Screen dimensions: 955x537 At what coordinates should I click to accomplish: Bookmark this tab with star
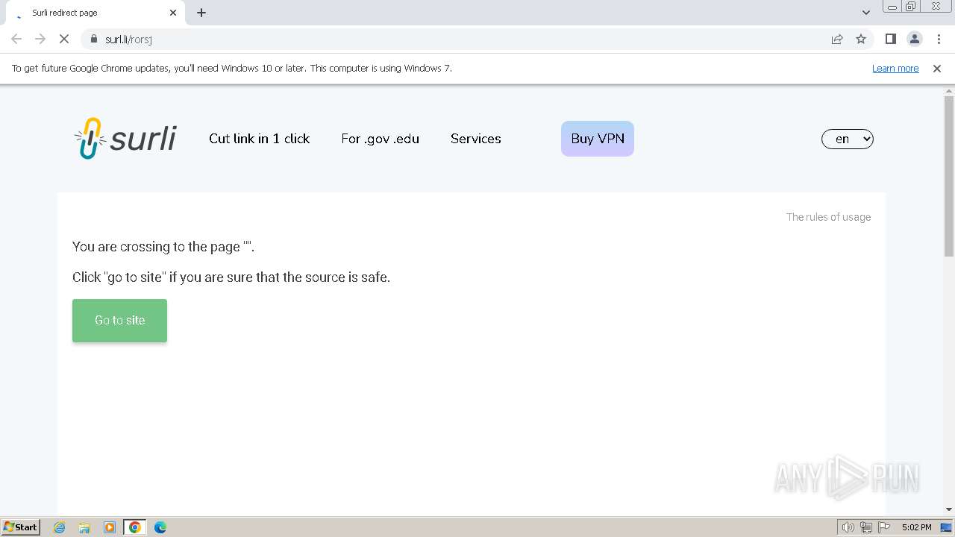(x=861, y=40)
